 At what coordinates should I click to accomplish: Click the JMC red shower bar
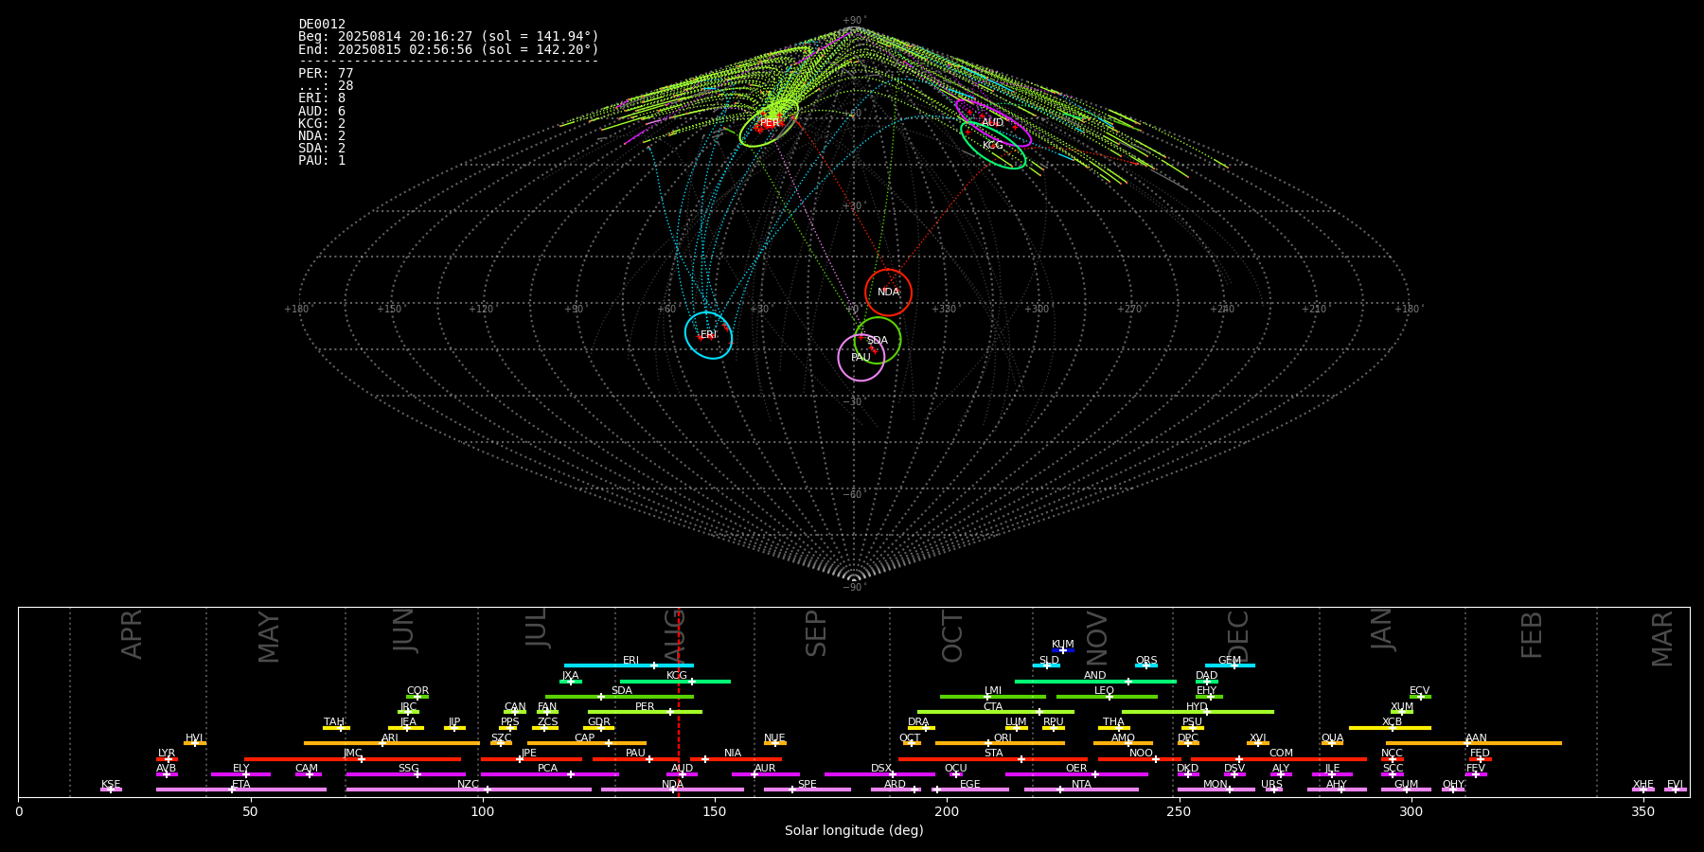tap(353, 758)
